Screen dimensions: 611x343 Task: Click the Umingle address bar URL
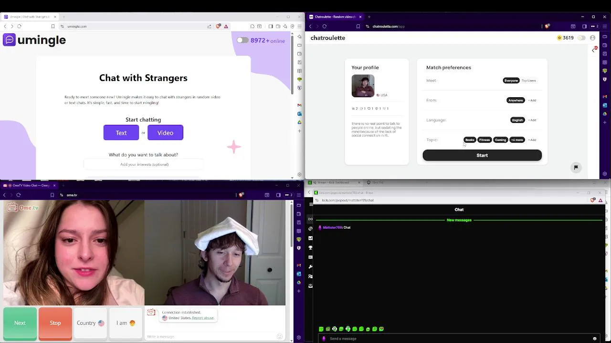pyautogui.click(x=77, y=26)
